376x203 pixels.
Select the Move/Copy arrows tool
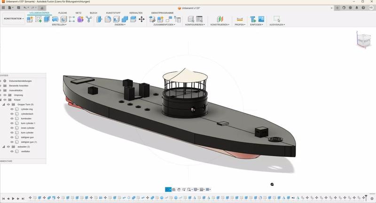[x=141, y=19]
